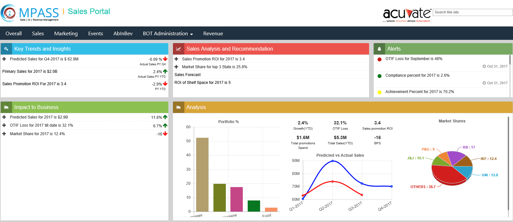
Task: Click the MPASS logo
Action: click(30, 13)
